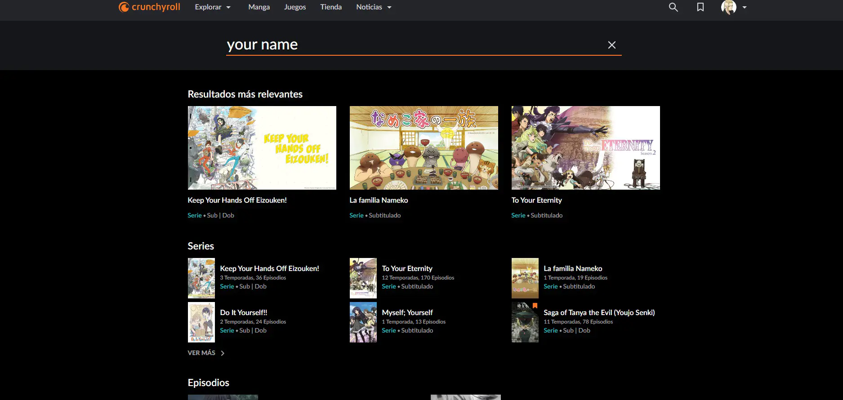This screenshot has width=843, height=400.
Task: Expand the Explorar dropdown menu
Action: [213, 7]
